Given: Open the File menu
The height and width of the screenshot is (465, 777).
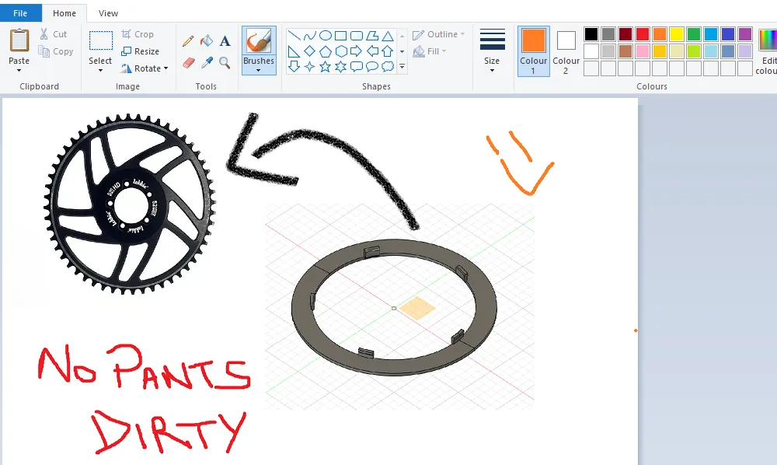Looking at the screenshot, I should pyautogui.click(x=20, y=13).
